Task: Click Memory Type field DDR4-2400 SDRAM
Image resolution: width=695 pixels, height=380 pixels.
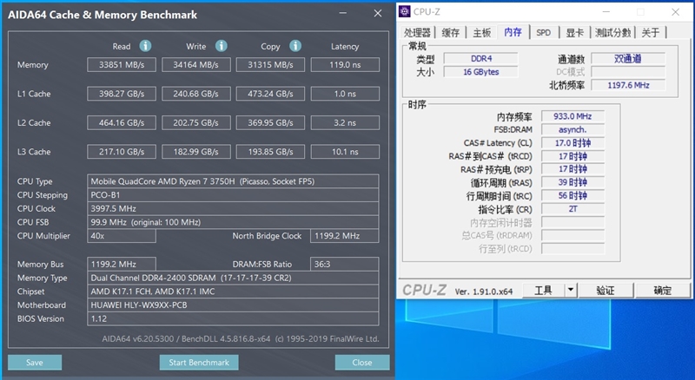Action: click(x=233, y=278)
